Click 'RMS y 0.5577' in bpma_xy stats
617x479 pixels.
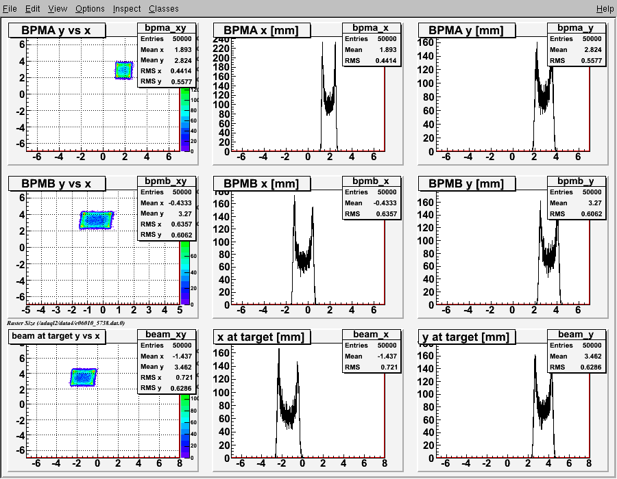(x=166, y=81)
